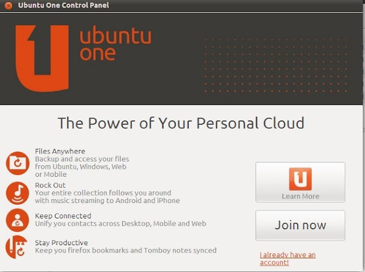Click the "The Power of Your Personal Cloud" headline
Image resolution: width=365 pixels, height=272 pixels.
tap(181, 123)
